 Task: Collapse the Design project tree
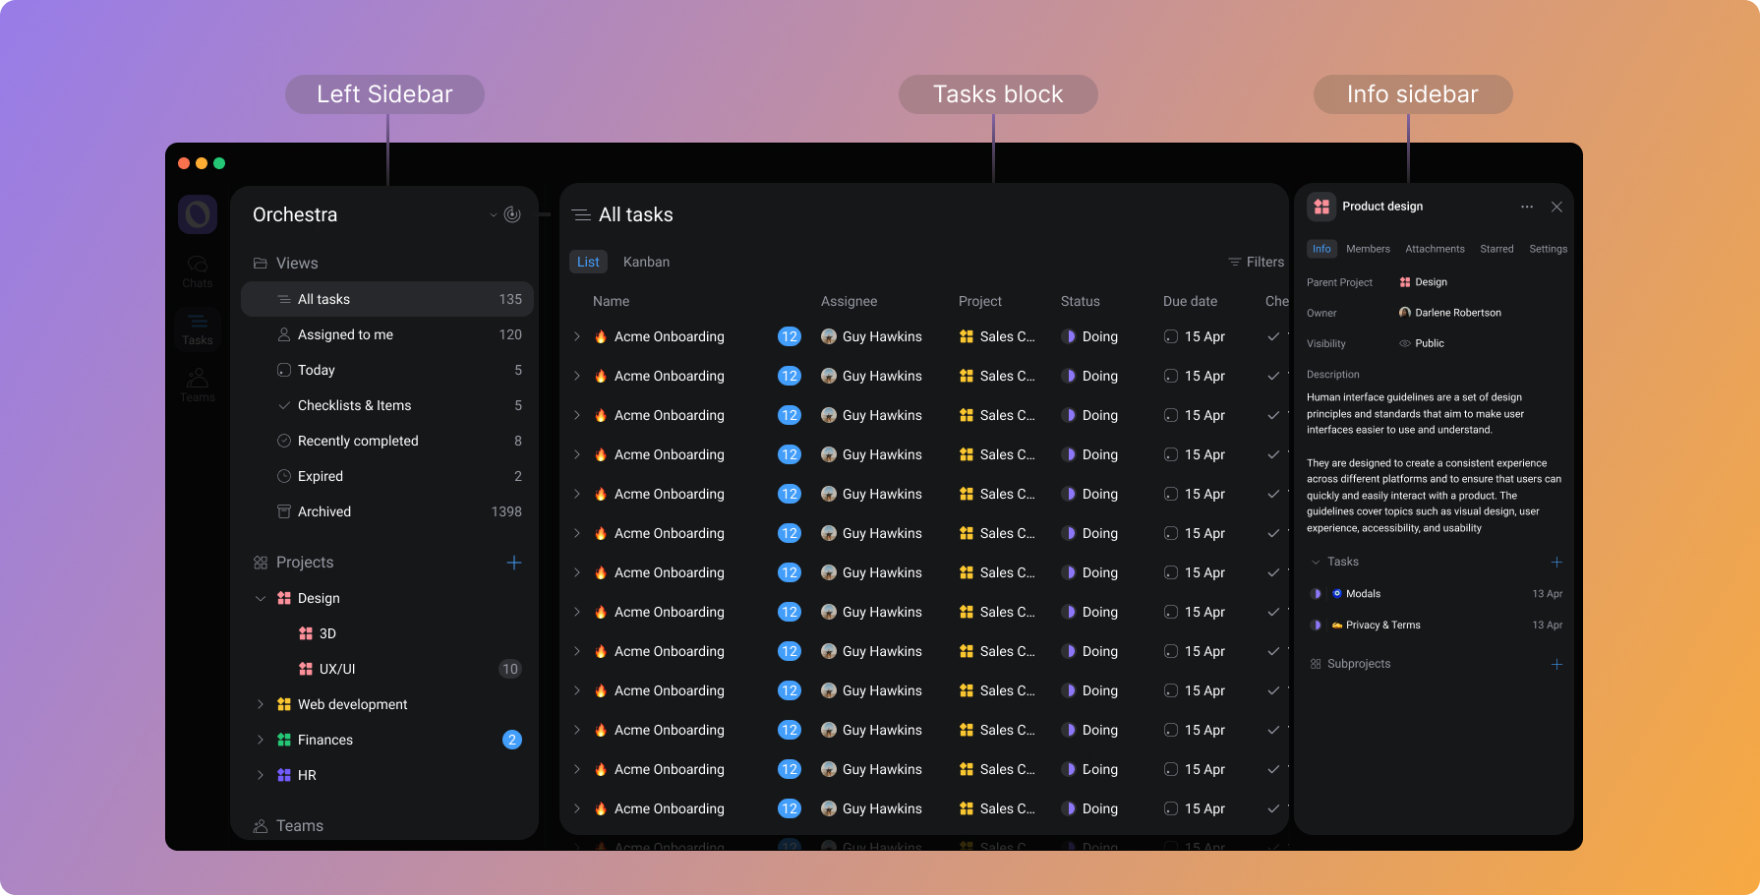[x=261, y=598]
